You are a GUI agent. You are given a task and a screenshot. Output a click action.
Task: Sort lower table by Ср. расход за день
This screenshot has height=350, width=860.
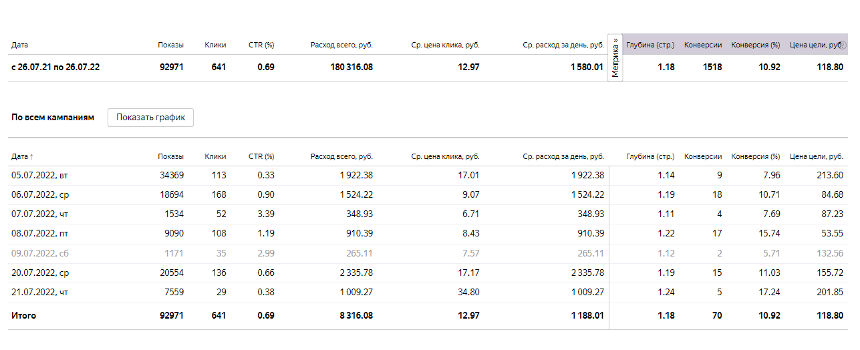pos(563,156)
